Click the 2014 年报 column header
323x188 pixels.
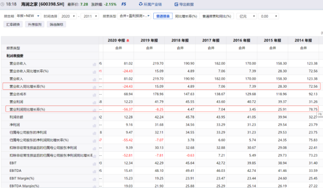(x=303, y=40)
